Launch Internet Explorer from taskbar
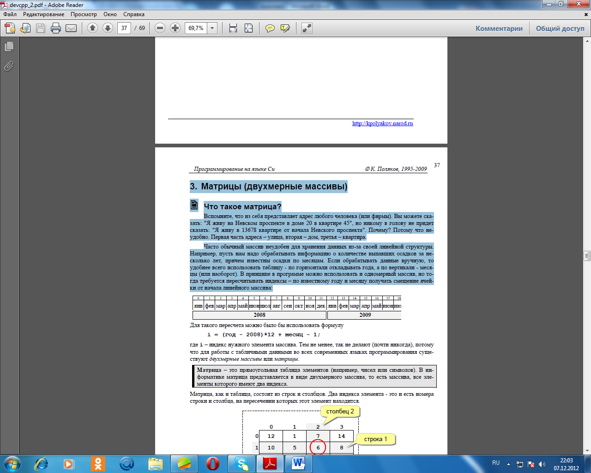The height and width of the screenshot is (473, 591). click(42, 463)
